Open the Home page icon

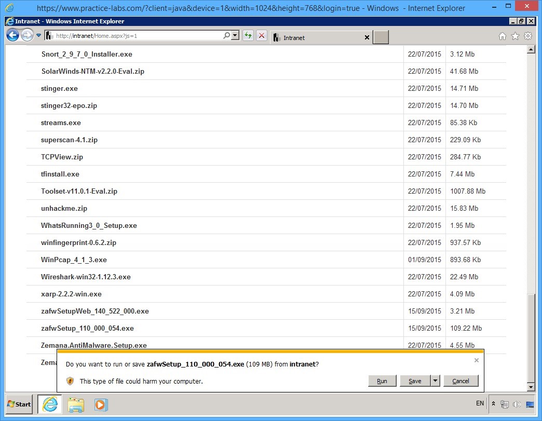tap(502, 36)
